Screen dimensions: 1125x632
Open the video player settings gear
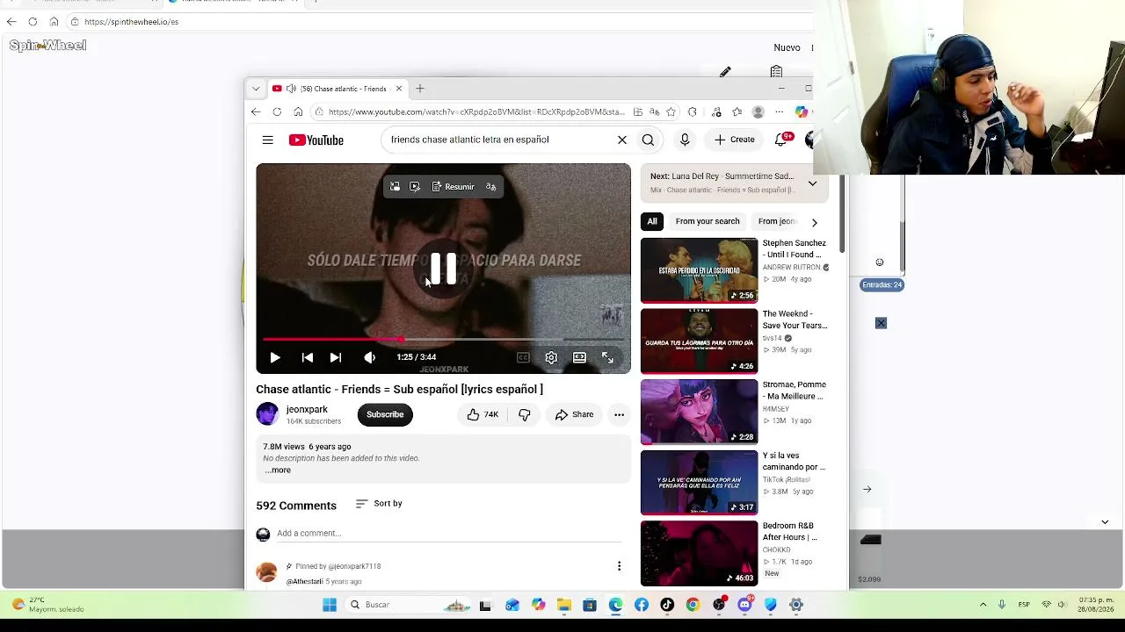click(x=551, y=357)
